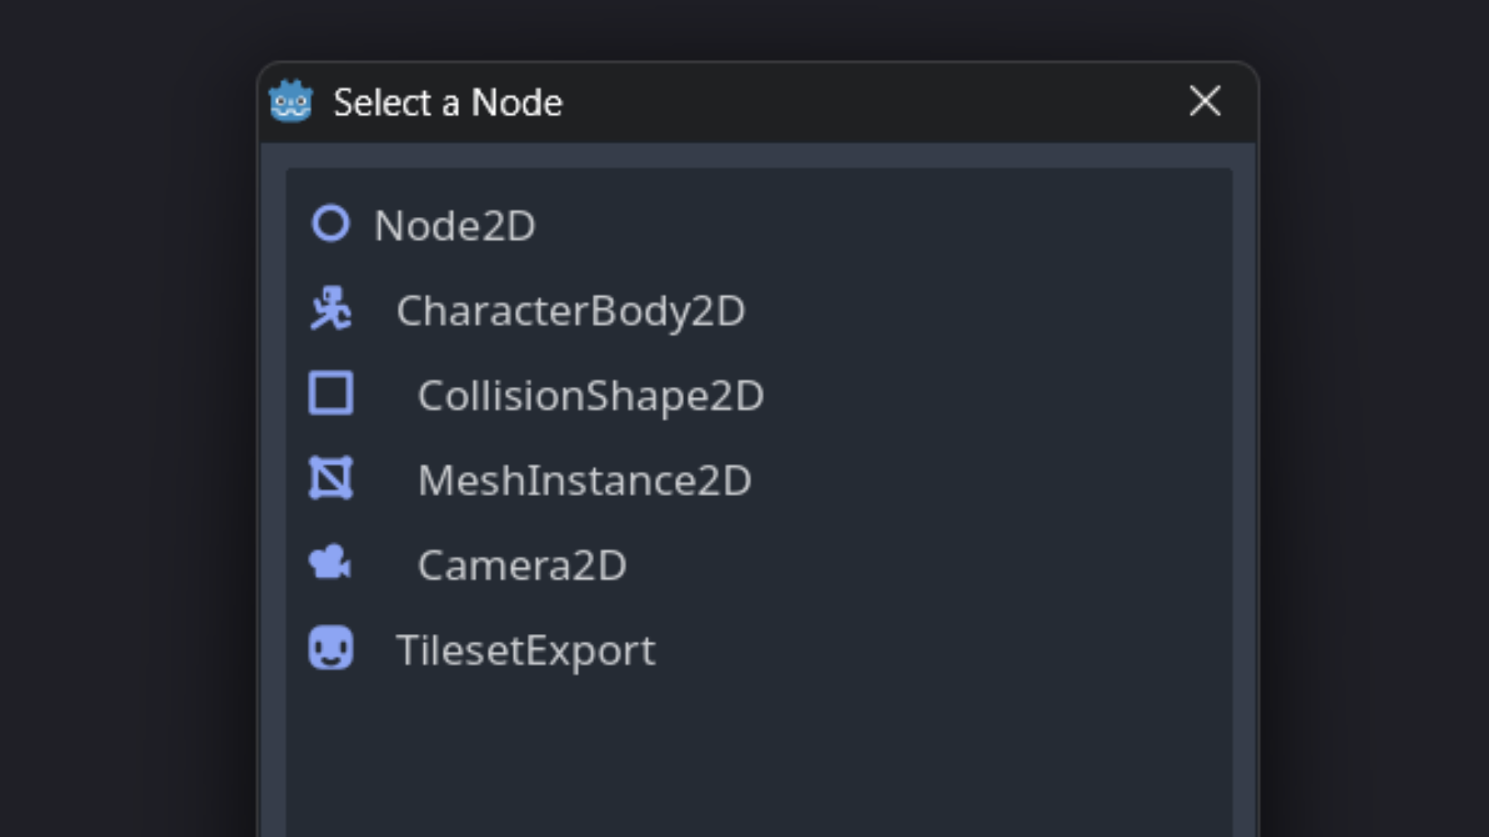Select the Node2D root node name
This screenshot has height=837, width=1489.
pos(454,226)
